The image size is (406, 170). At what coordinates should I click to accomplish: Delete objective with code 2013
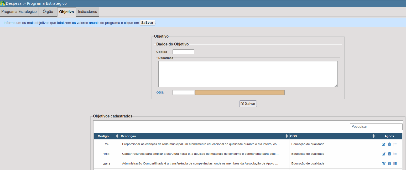pyautogui.click(x=389, y=164)
